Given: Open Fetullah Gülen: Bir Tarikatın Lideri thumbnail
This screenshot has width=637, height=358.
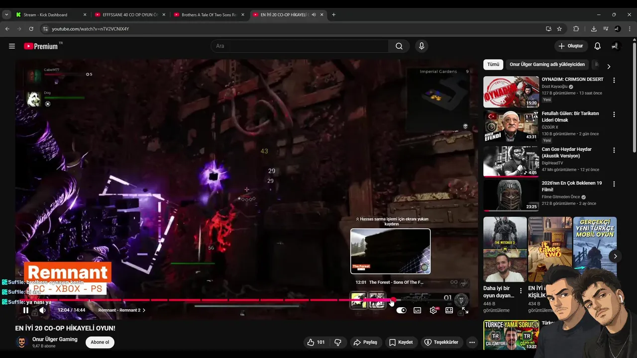Looking at the screenshot, I should point(511,126).
